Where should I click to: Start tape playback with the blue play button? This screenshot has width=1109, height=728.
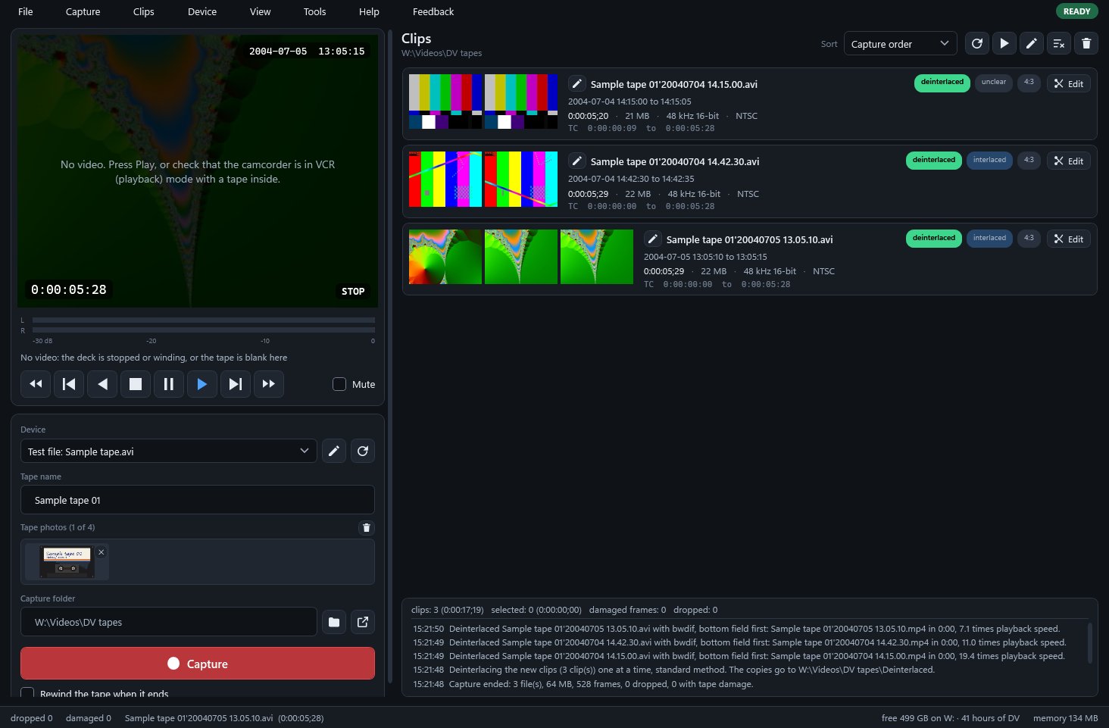coord(202,384)
